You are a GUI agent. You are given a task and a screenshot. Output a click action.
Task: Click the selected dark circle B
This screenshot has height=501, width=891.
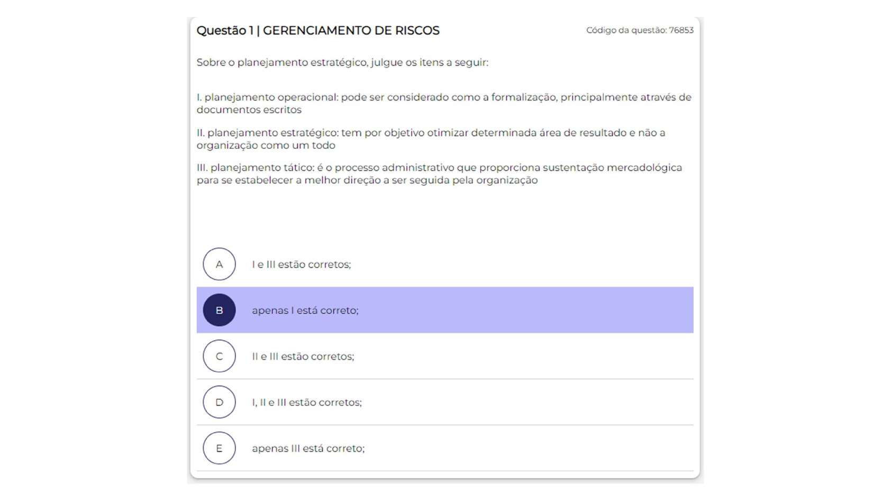(219, 310)
